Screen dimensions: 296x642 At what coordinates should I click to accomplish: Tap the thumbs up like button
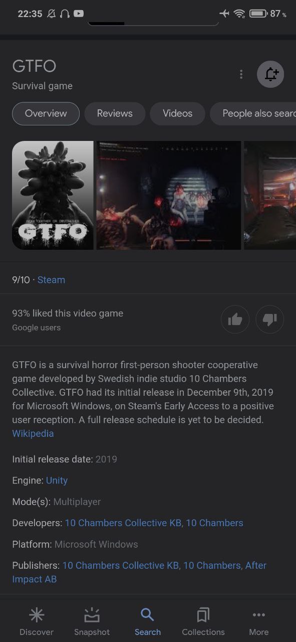235,319
